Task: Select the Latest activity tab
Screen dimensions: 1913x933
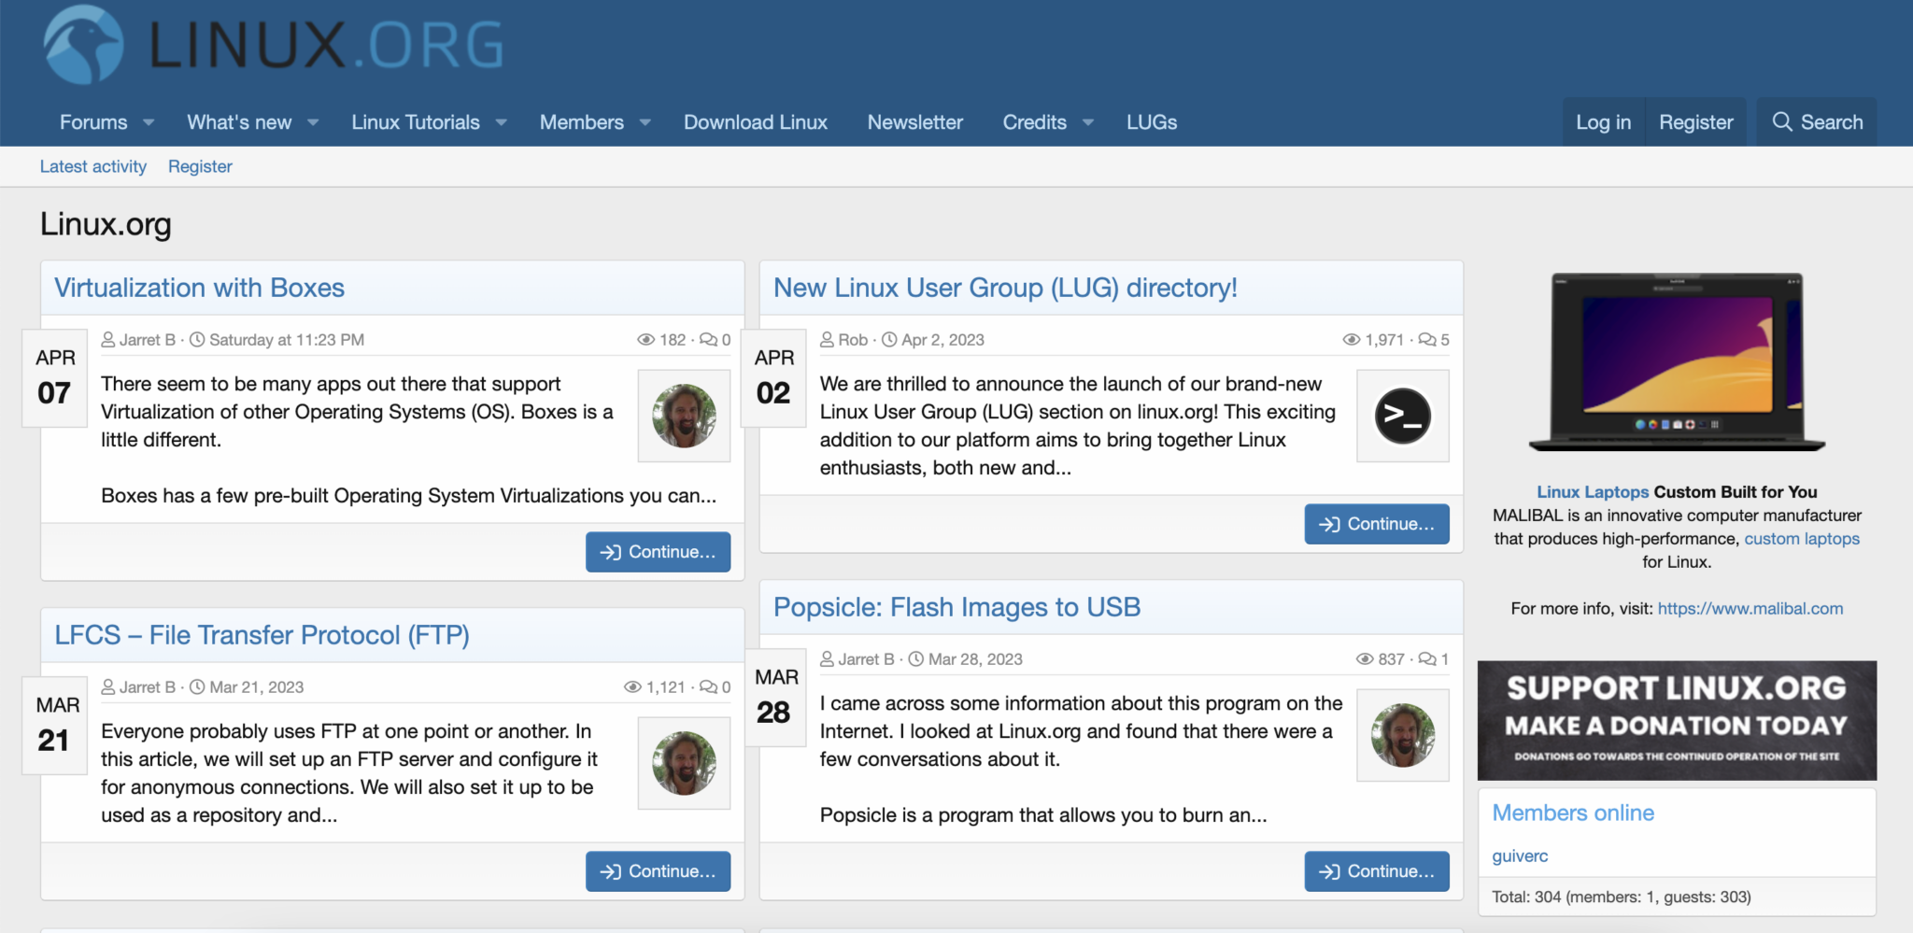Action: pyautogui.click(x=92, y=166)
